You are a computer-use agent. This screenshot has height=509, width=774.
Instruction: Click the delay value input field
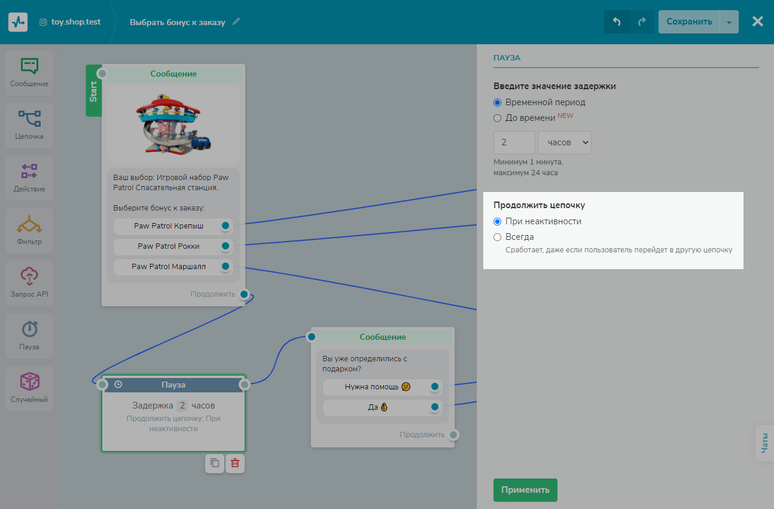pos(514,142)
